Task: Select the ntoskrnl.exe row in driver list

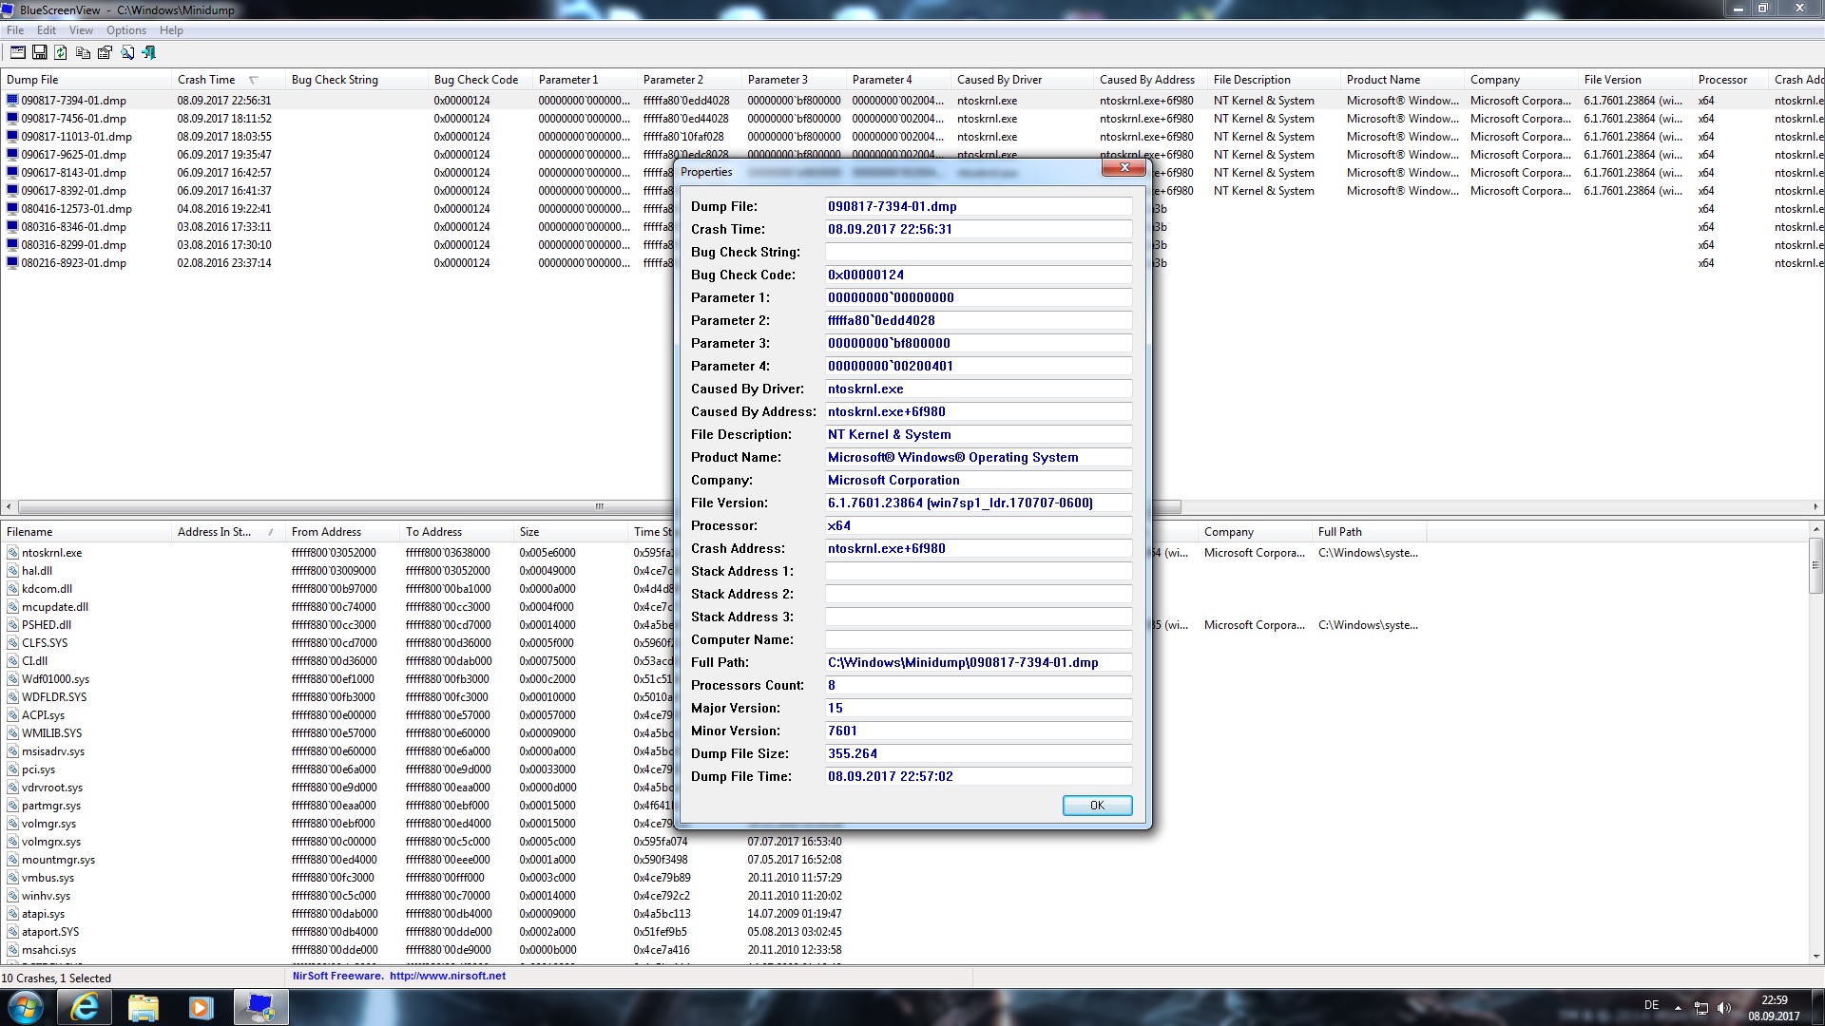Action: tap(51, 553)
